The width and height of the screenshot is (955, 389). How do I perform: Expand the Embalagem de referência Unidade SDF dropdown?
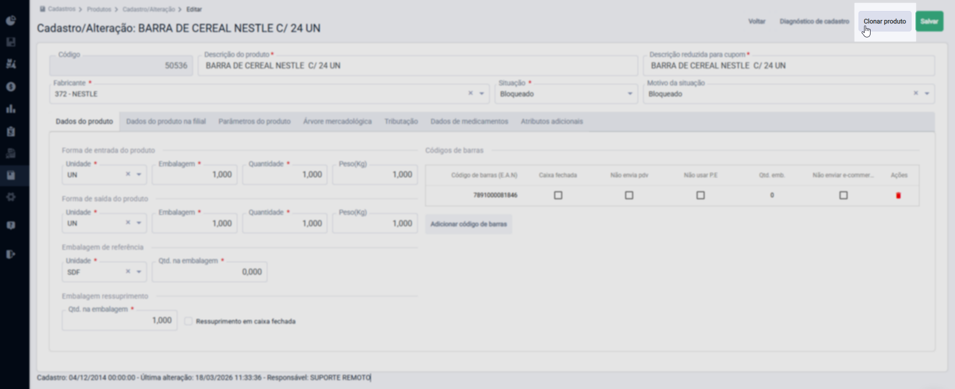[x=139, y=272]
